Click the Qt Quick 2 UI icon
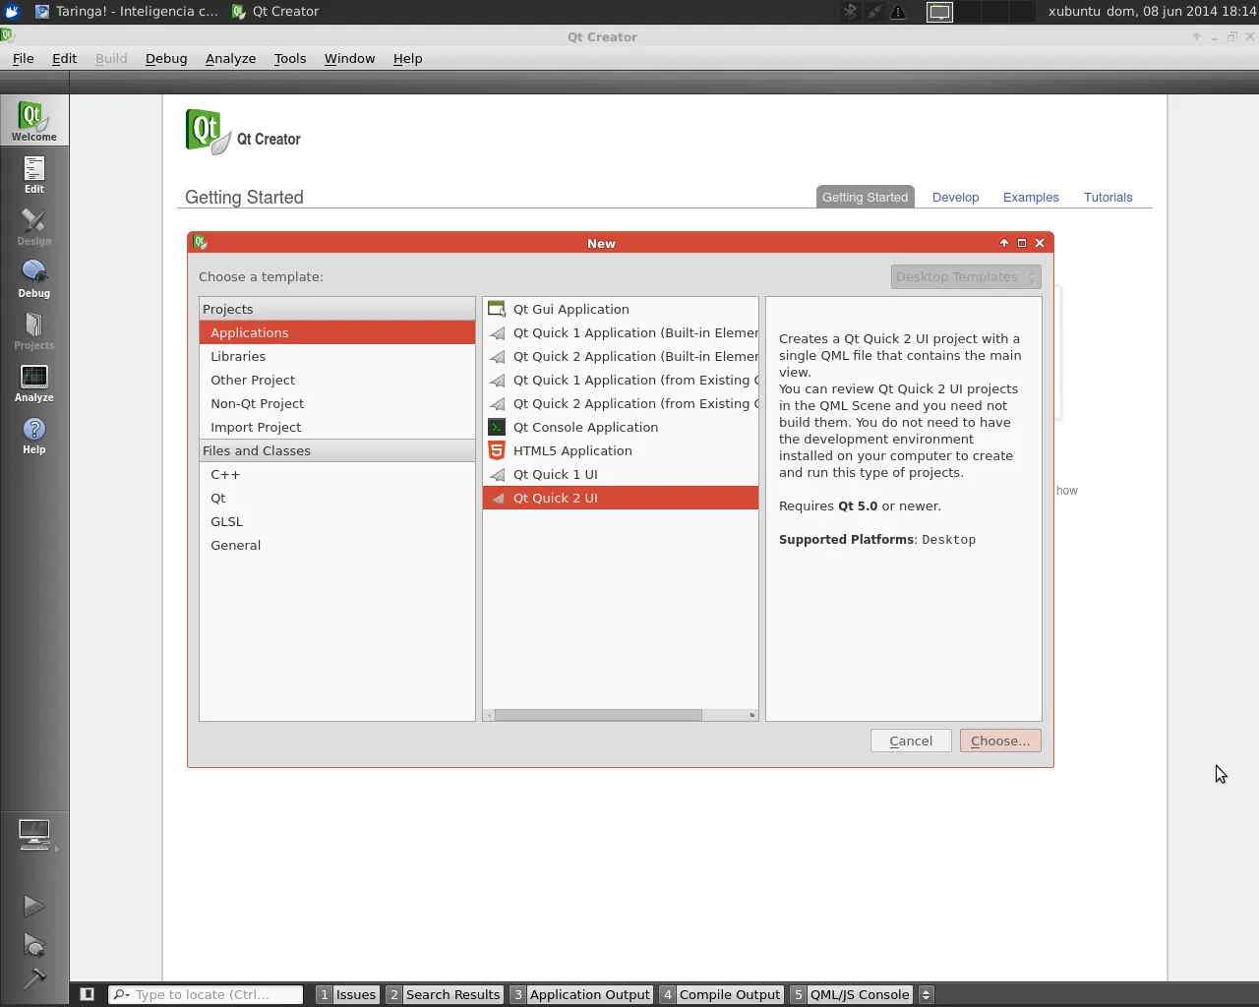The width and height of the screenshot is (1259, 1007). [x=497, y=498]
